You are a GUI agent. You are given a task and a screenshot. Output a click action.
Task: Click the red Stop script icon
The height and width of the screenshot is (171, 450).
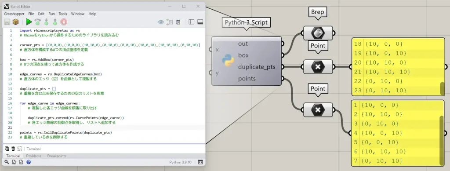(64, 22)
